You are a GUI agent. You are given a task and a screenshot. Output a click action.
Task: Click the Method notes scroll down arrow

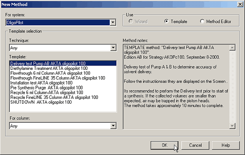[x=232, y=126]
